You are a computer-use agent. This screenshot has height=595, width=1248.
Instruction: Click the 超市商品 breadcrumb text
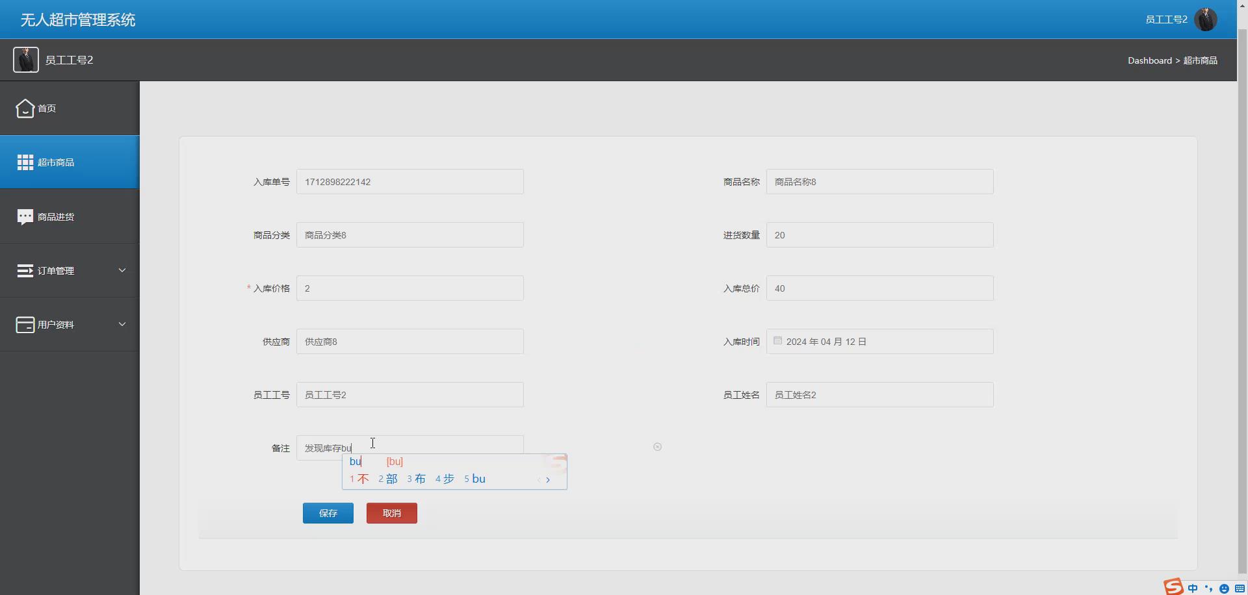pyautogui.click(x=1200, y=60)
